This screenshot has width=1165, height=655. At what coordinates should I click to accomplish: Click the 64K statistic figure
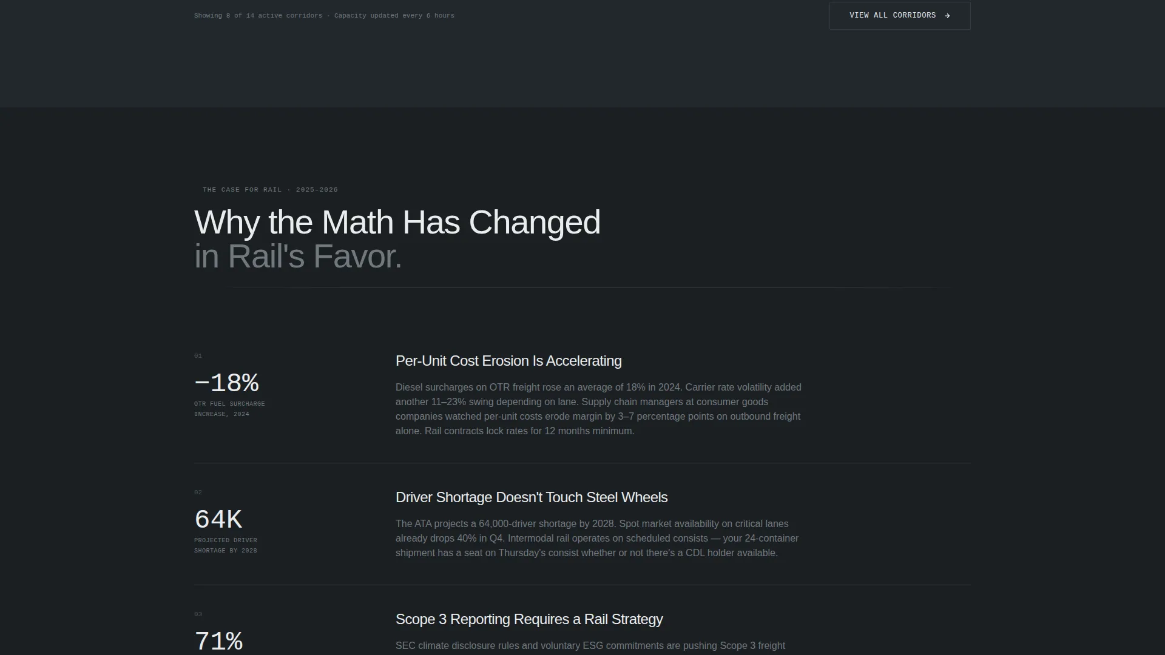pyautogui.click(x=218, y=520)
